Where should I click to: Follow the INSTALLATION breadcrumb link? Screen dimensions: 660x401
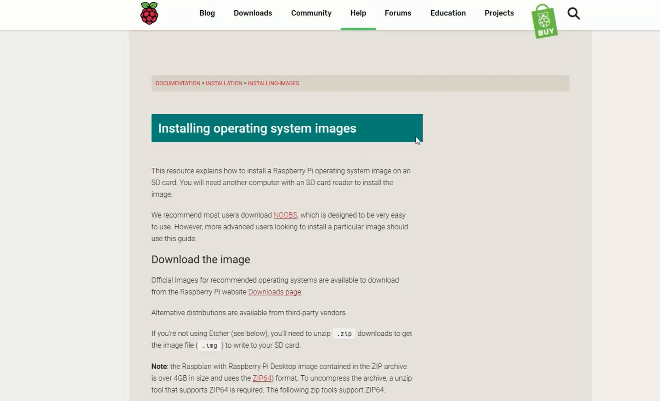[x=224, y=83]
